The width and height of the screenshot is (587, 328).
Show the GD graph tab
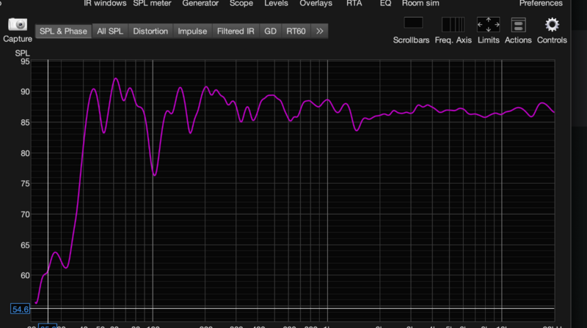click(270, 31)
